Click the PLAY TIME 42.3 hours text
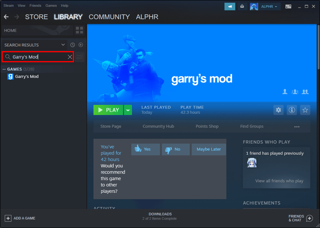 [192, 110]
